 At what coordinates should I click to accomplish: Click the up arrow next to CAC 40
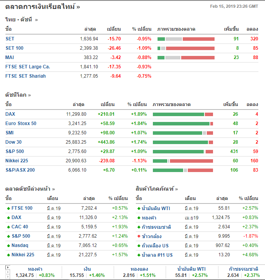coord(8,227)
